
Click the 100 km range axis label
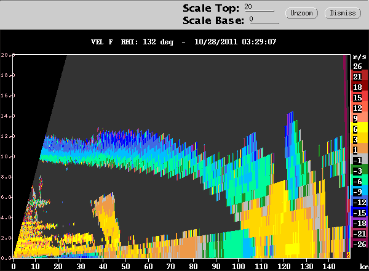click(239, 267)
